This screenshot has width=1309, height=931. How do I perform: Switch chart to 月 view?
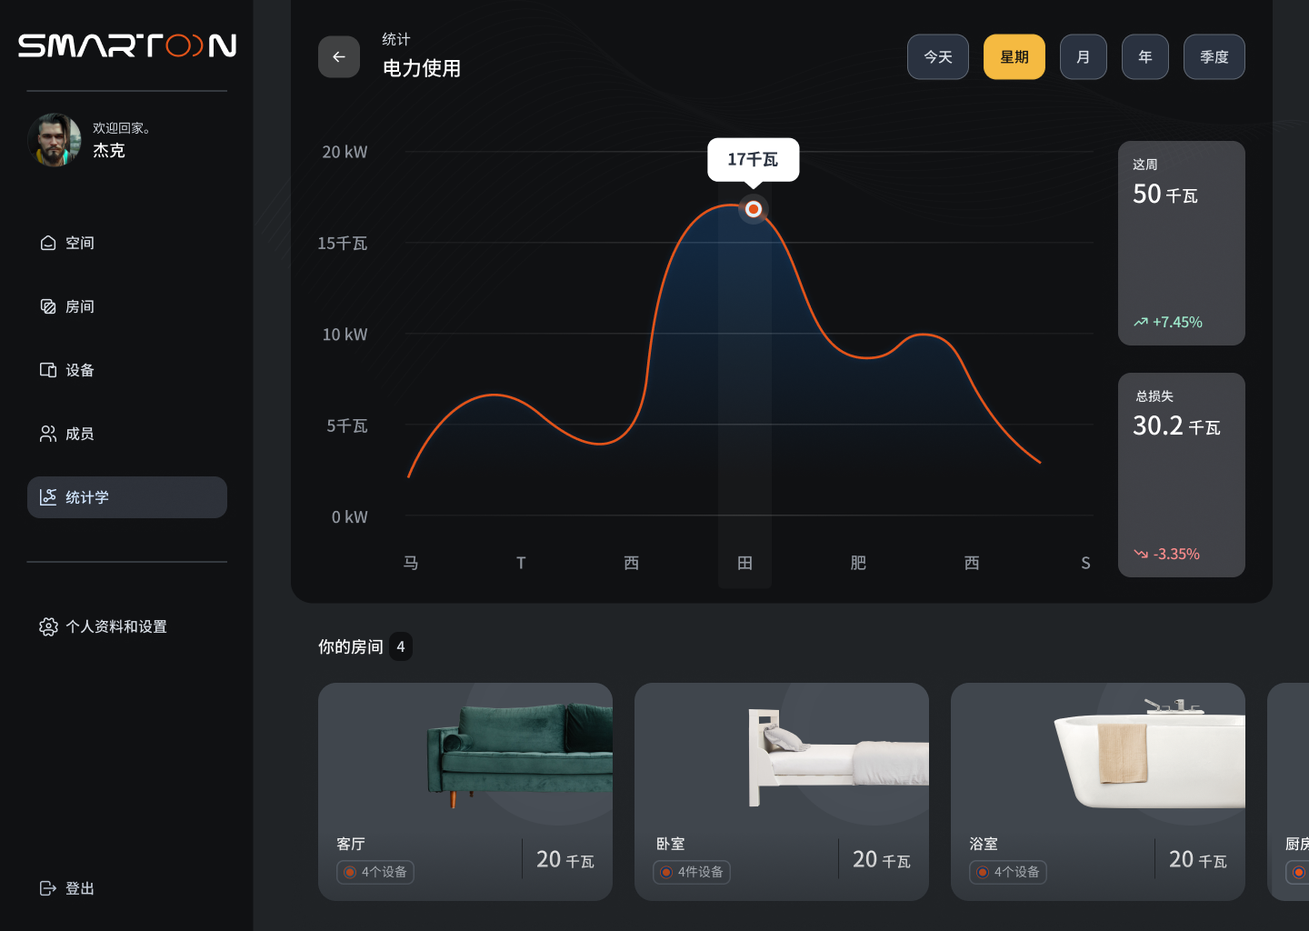pyautogui.click(x=1083, y=57)
